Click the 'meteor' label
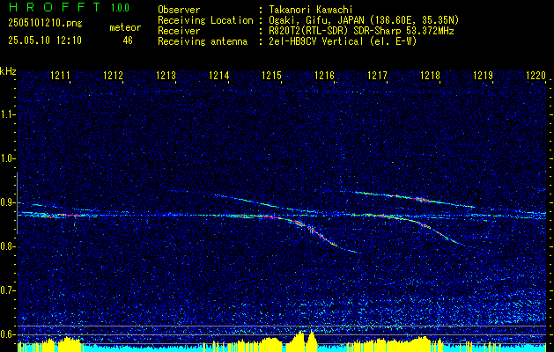The height and width of the screenshot is (352, 554). (125, 27)
